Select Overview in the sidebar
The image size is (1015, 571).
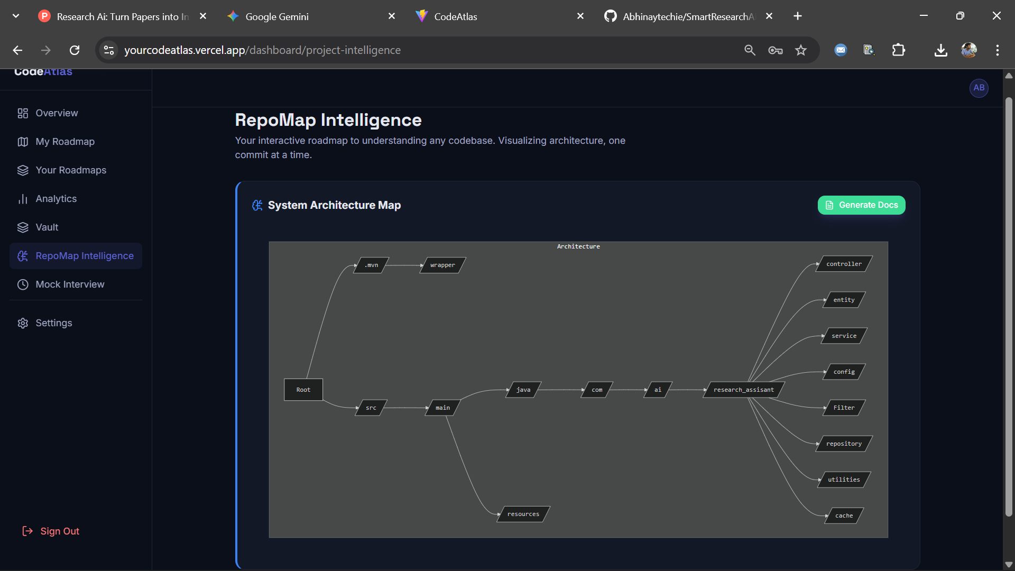57,113
